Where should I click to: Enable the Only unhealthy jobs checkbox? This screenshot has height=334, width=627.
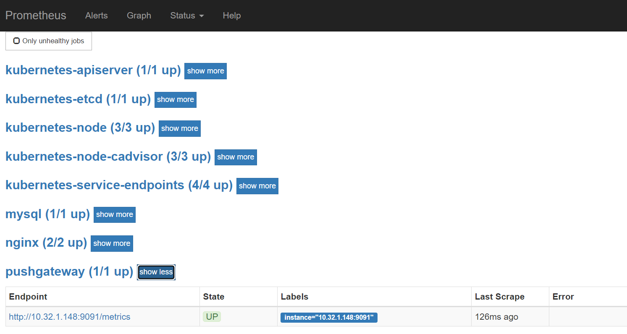pyautogui.click(x=16, y=41)
